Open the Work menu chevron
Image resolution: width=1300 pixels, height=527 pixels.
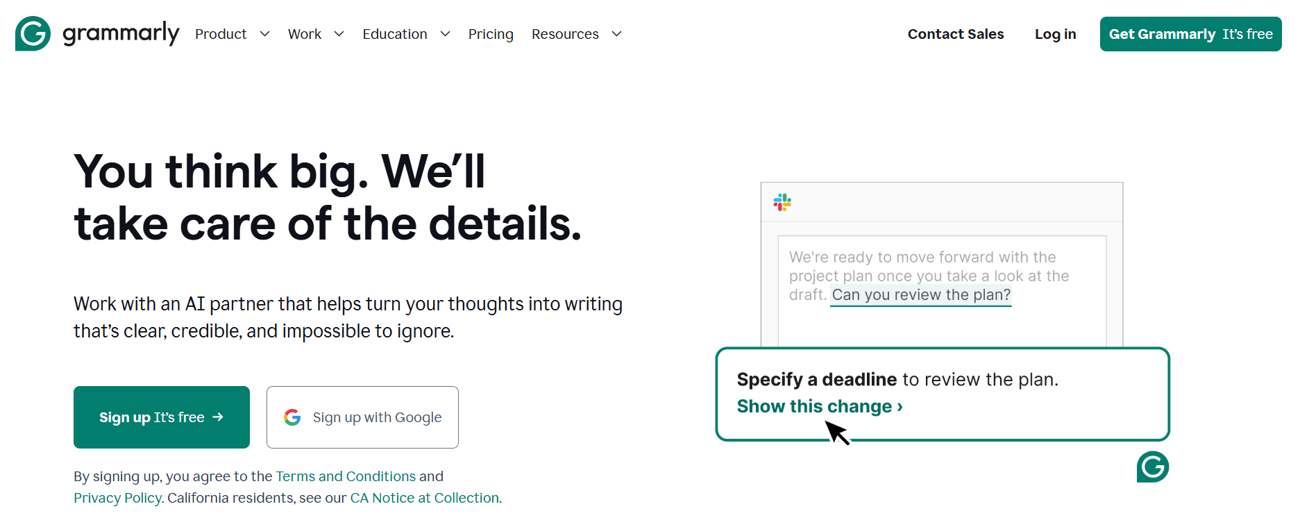coord(339,33)
